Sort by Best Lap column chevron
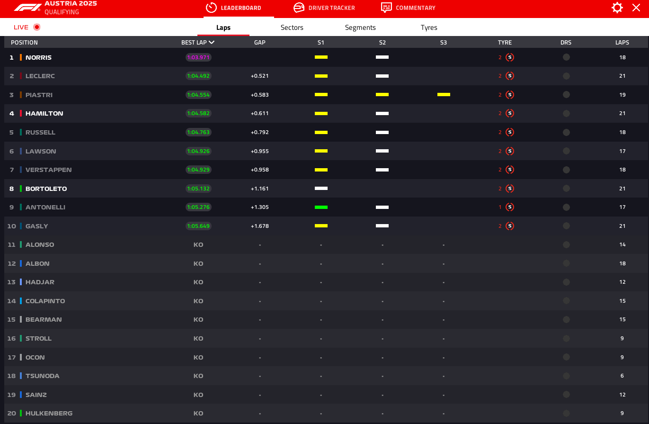The image size is (649, 424). tap(212, 42)
